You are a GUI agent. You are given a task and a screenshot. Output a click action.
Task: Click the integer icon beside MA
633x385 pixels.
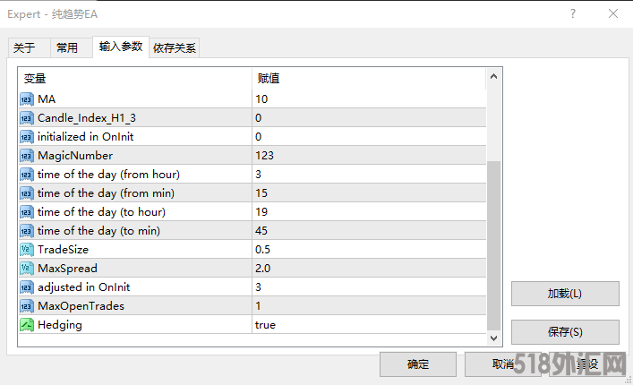coord(26,99)
